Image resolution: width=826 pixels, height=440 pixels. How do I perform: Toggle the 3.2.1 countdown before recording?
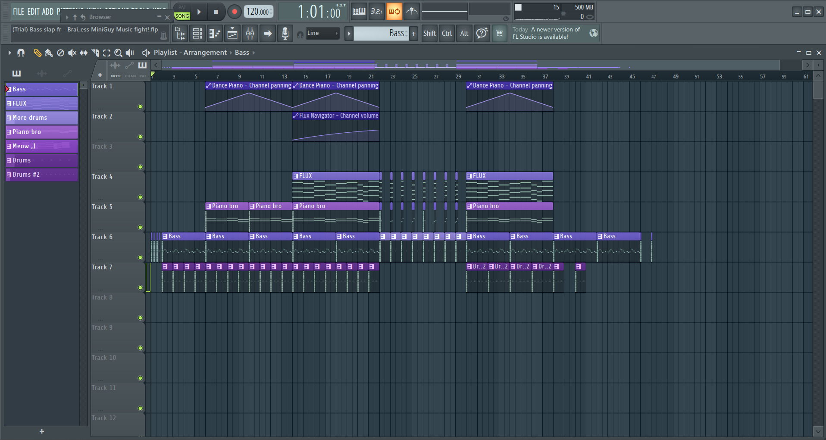[x=376, y=12]
